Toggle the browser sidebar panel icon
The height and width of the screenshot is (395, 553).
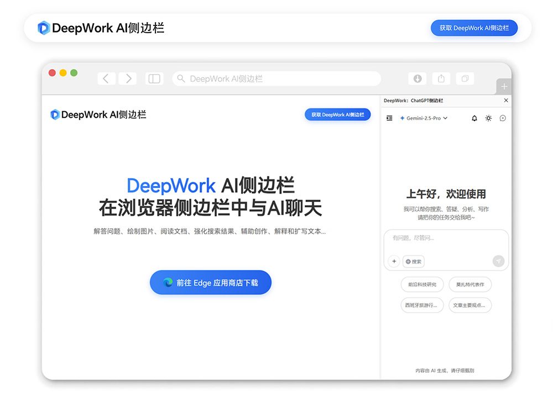coord(154,78)
